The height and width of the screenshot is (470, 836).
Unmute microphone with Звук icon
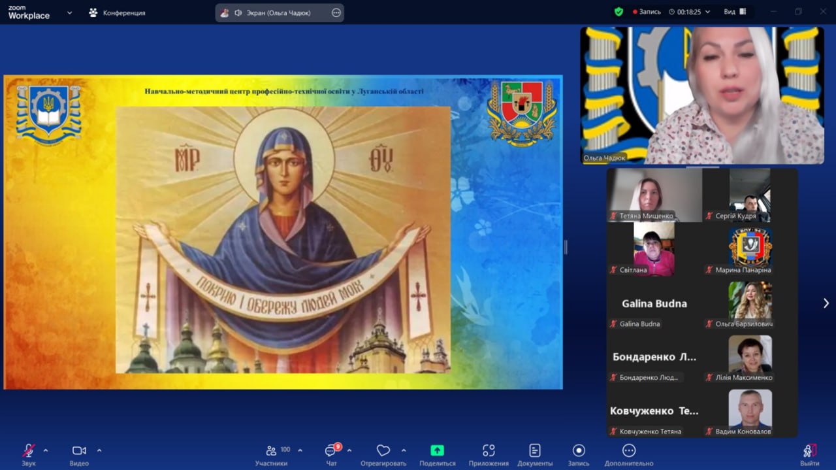coord(29,450)
